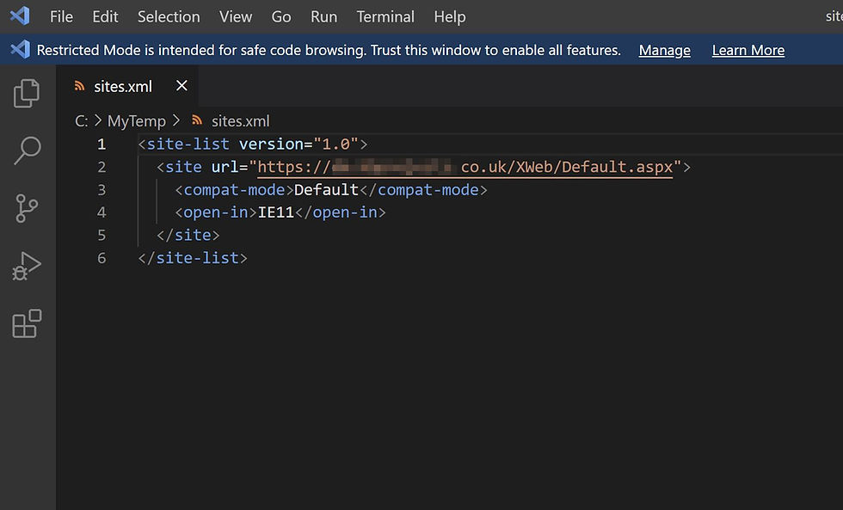
Task: Select the sites.xml editor tab
Action: (123, 86)
